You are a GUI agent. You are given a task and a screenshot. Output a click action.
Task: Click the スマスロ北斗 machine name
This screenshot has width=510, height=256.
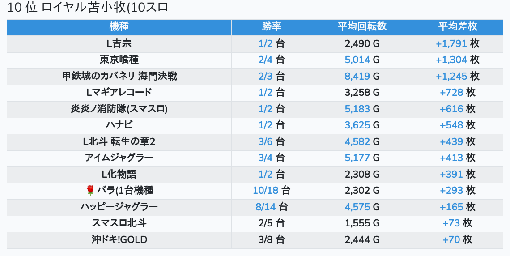[x=119, y=223]
